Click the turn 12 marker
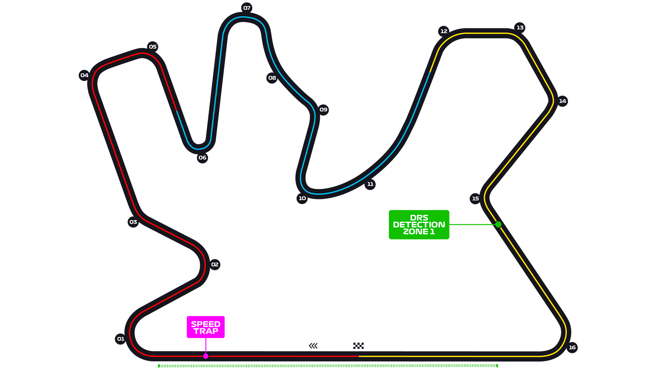 pyautogui.click(x=444, y=31)
